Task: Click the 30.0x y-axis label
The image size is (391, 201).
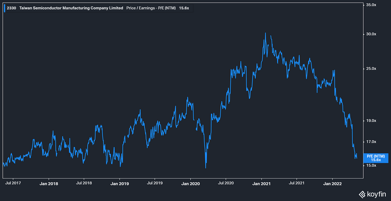Action: [371, 34]
